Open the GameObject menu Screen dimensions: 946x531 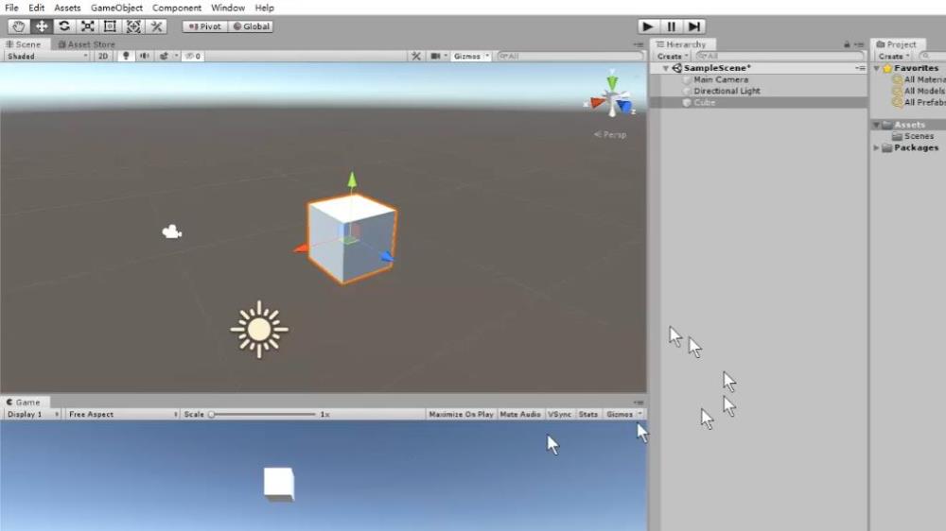[x=116, y=8]
